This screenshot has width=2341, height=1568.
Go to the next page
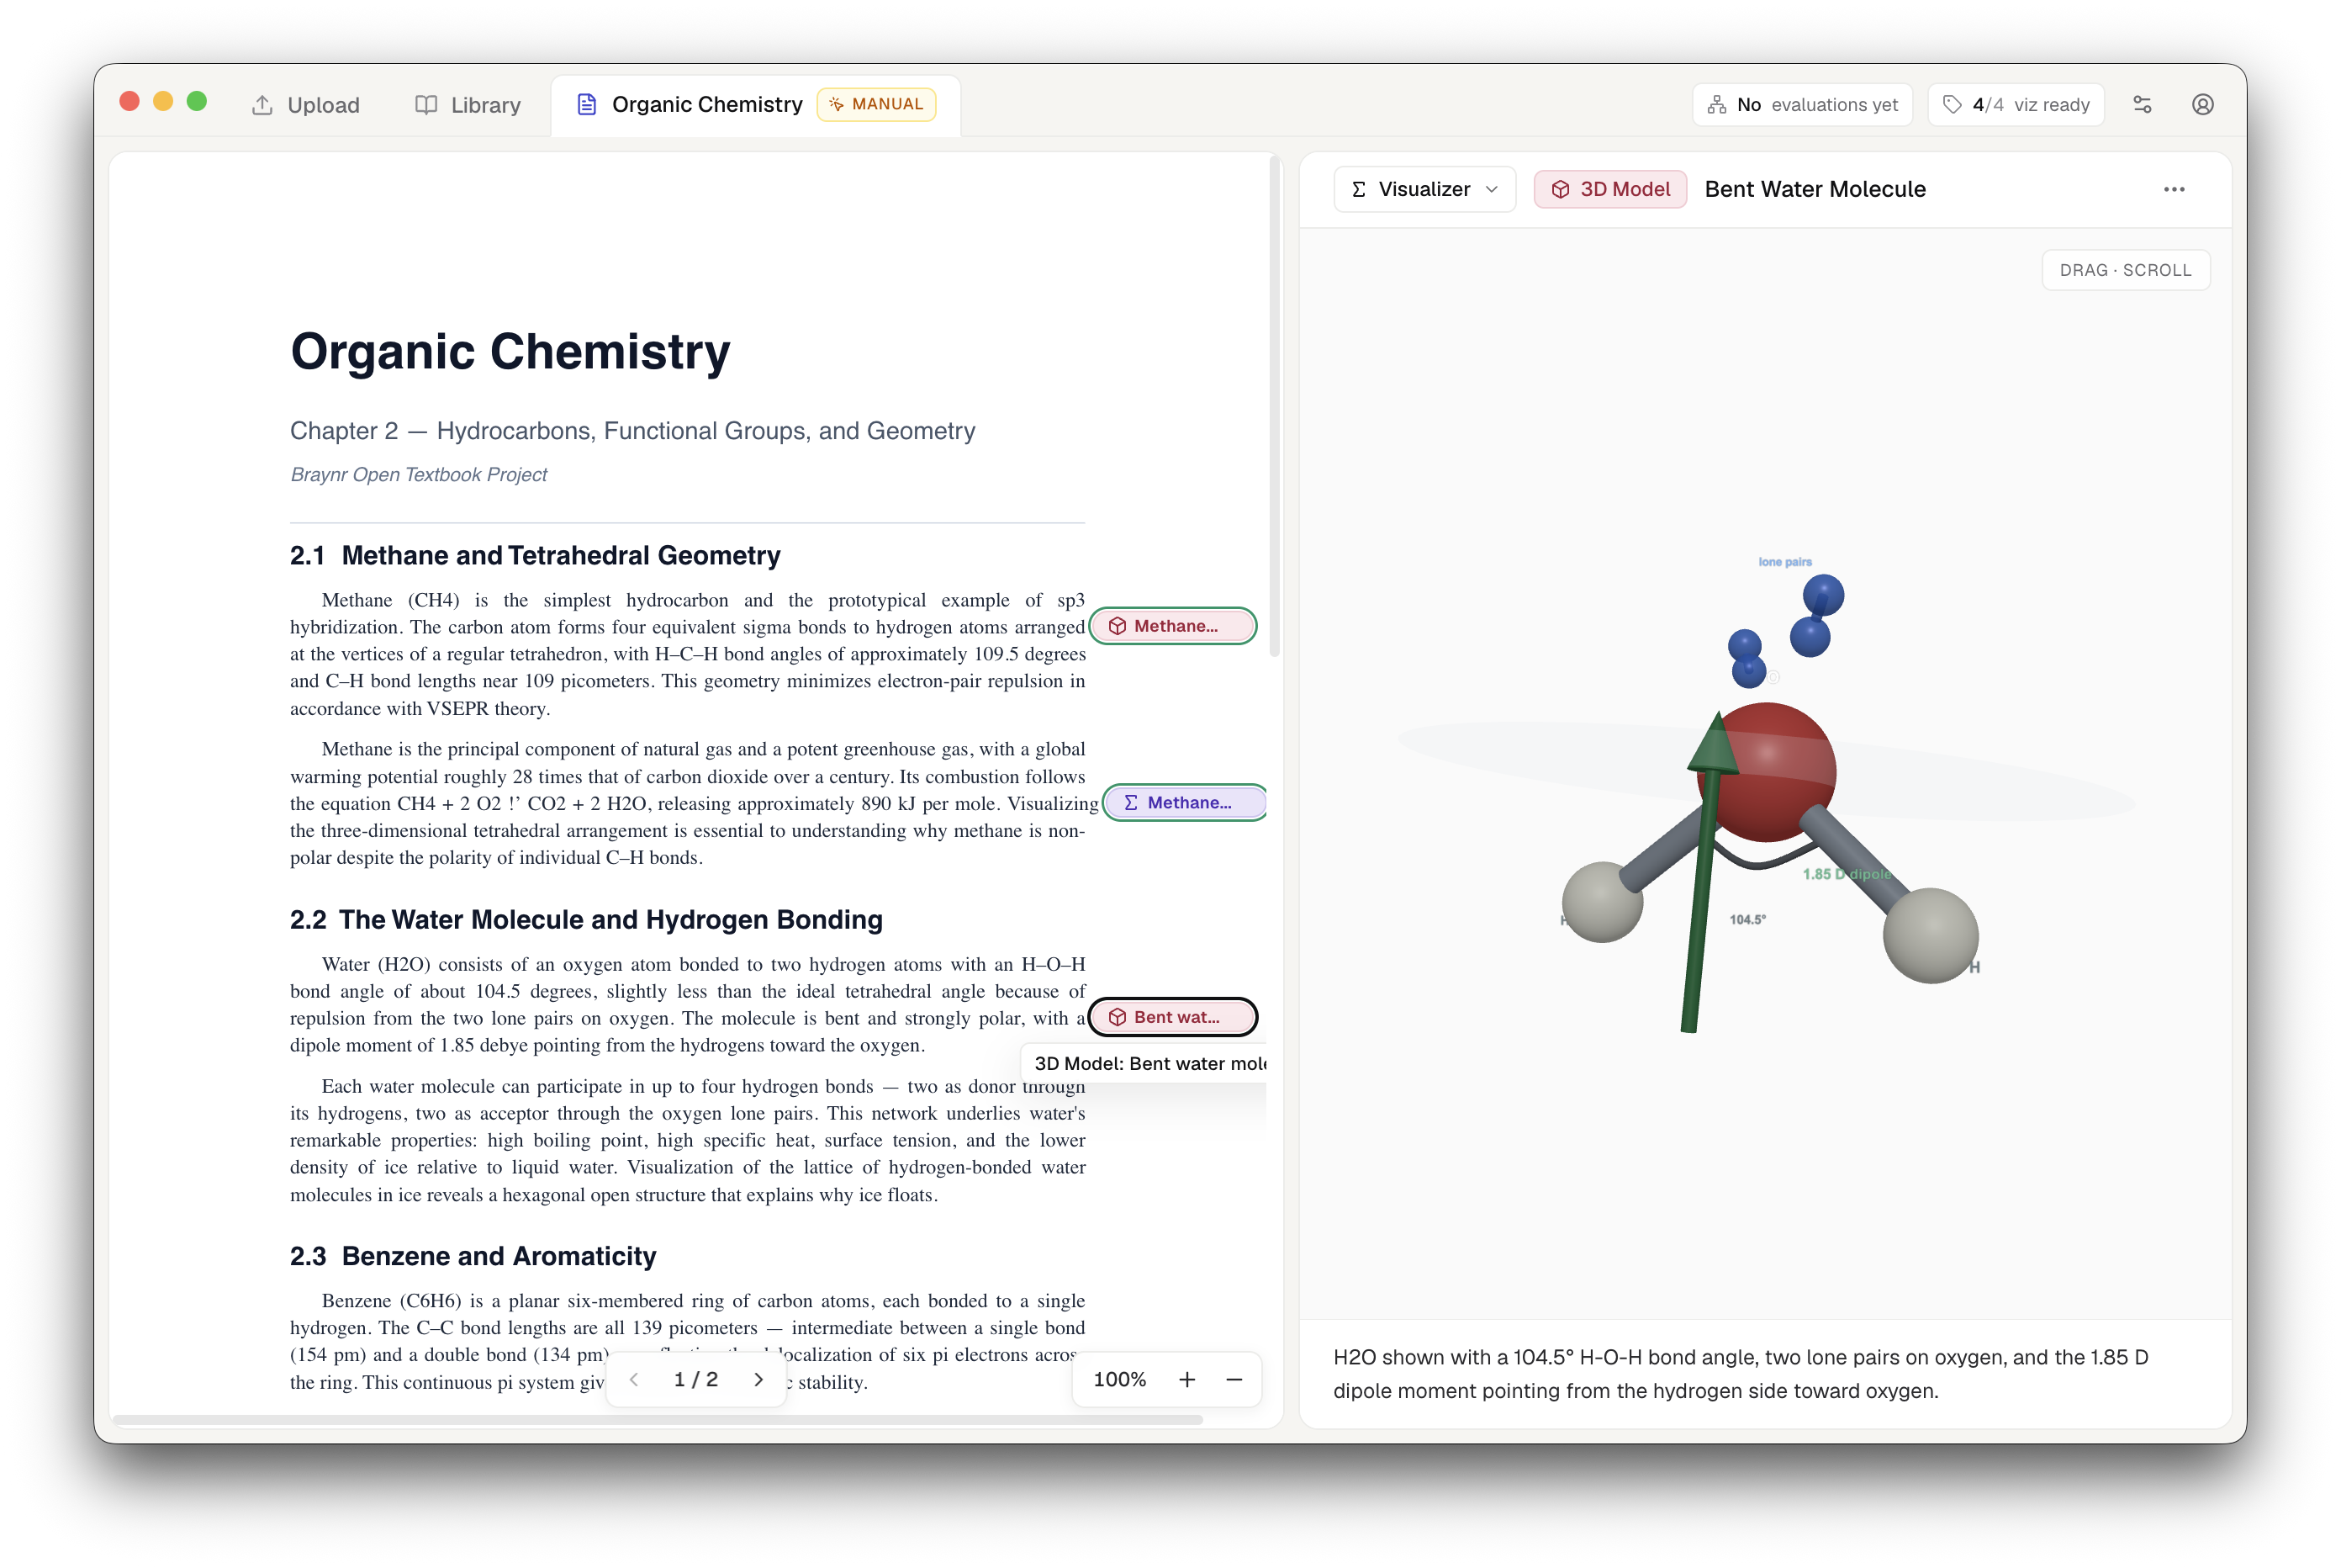(758, 1379)
